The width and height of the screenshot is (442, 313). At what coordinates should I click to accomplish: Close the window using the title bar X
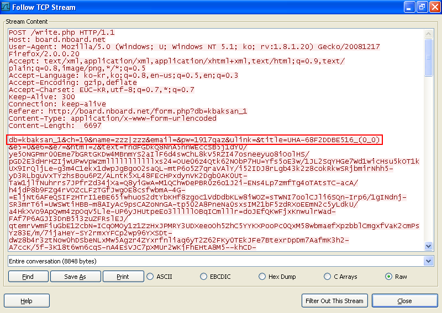click(x=433, y=7)
